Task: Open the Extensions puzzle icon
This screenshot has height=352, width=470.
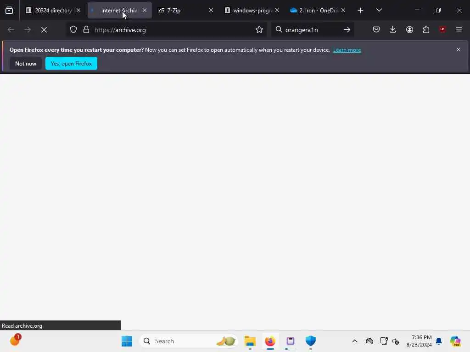Action: tap(426, 30)
